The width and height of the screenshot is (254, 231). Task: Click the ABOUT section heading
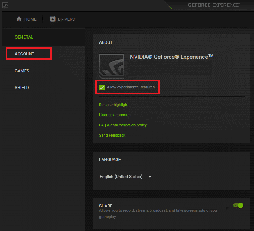coord(106,42)
